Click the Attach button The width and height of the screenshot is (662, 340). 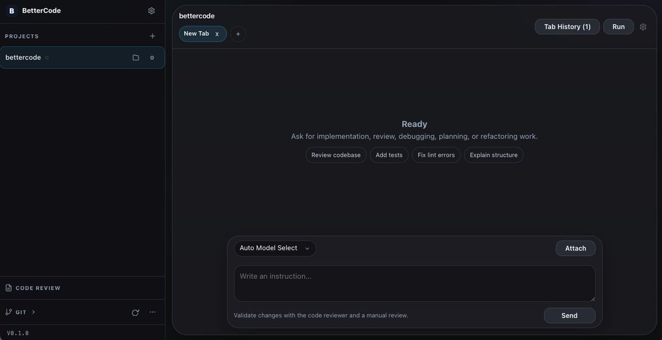pos(575,248)
